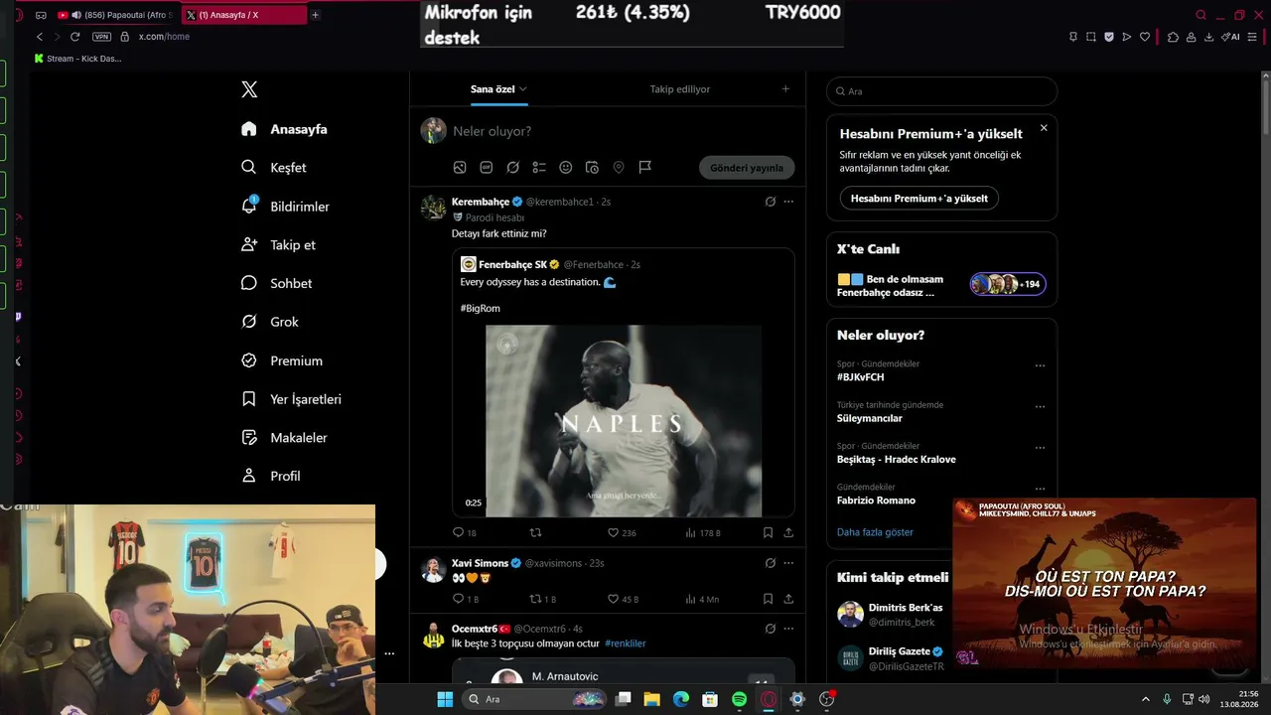Image resolution: width=1271 pixels, height=715 pixels.
Task: Open File Explorer from the taskbar
Action: (652, 699)
